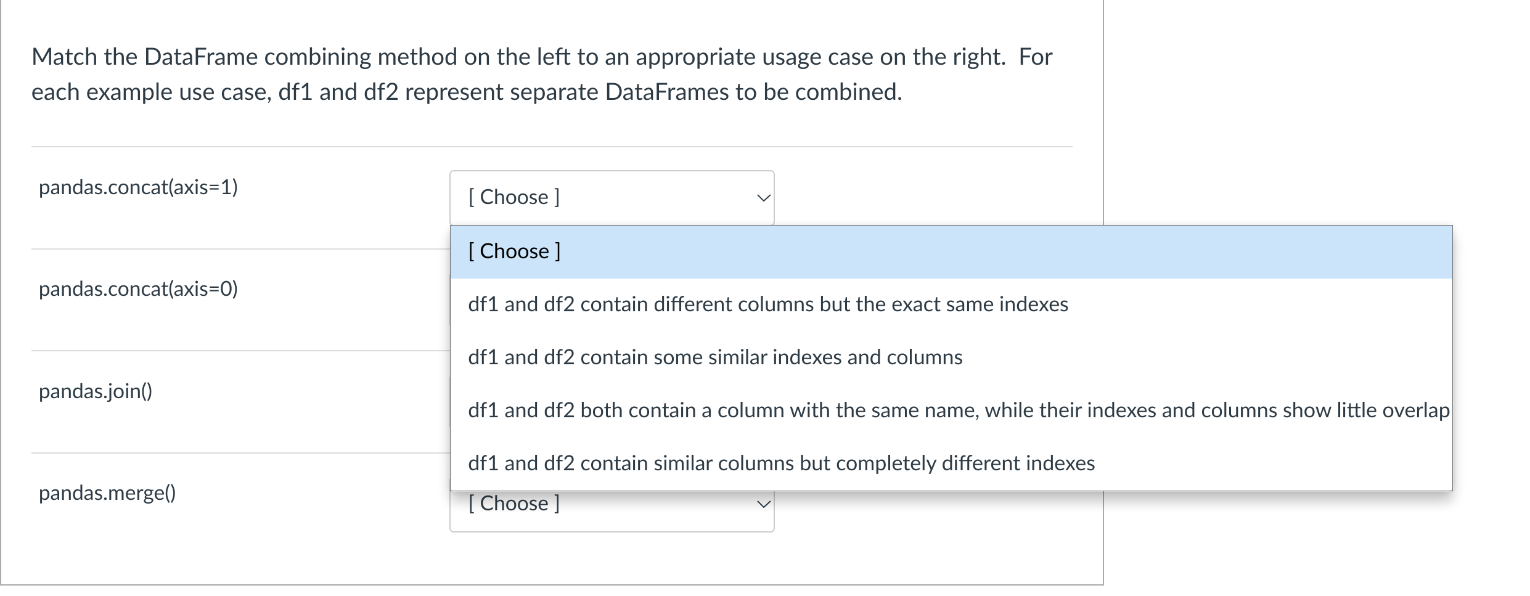Image resolution: width=1530 pixels, height=596 pixels.
Task: Pick "some similar indexes and columns" option
Action: click(715, 357)
